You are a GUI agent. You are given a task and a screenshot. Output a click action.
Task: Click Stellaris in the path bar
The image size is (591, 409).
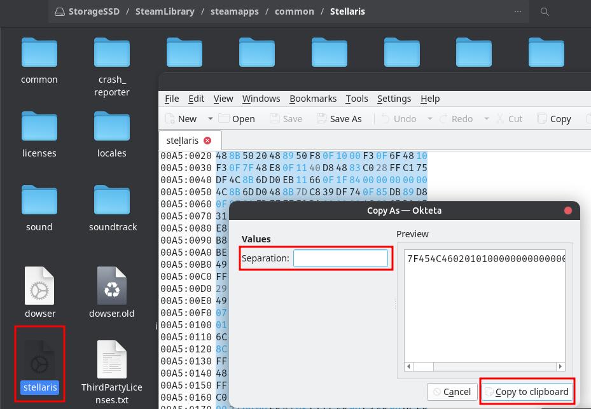click(x=347, y=11)
